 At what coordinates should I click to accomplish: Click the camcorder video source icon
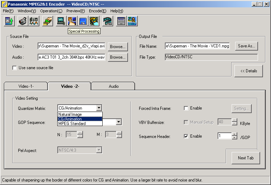tap(22, 21)
